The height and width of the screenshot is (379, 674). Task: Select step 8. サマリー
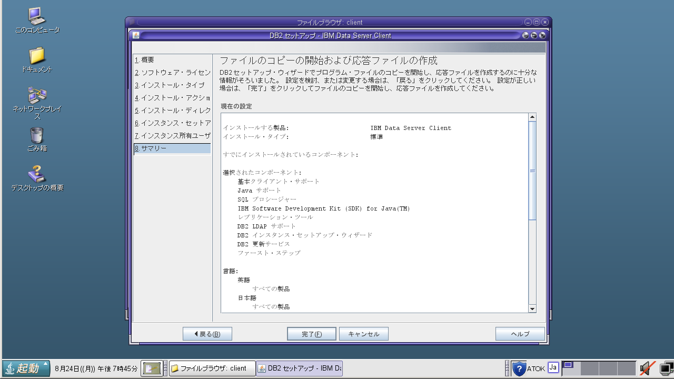click(x=172, y=148)
